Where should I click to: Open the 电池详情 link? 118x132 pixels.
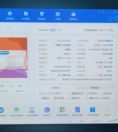coord(108,75)
